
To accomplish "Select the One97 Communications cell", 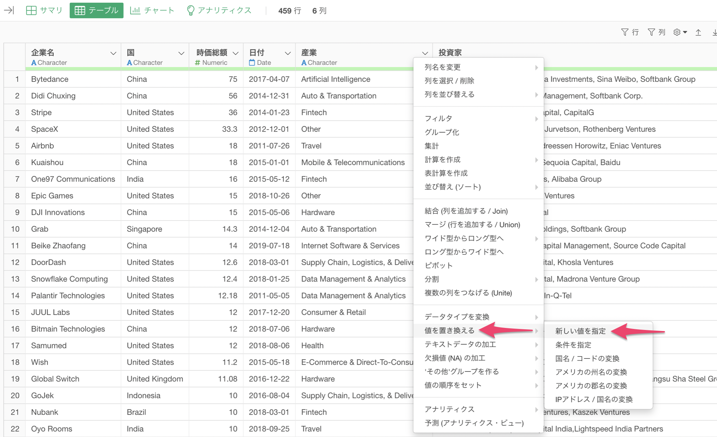I will click(x=73, y=179).
